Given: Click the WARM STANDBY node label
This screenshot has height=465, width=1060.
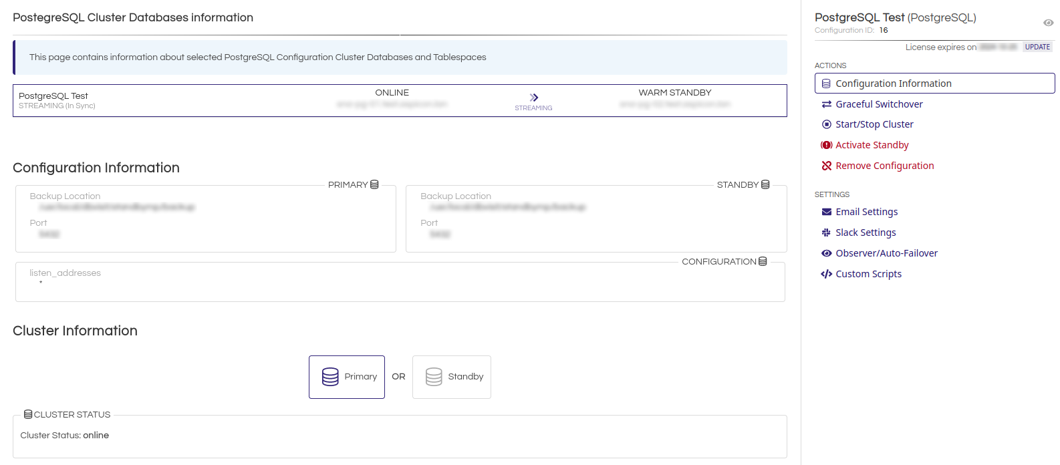Looking at the screenshot, I should (x=675, y=93).
